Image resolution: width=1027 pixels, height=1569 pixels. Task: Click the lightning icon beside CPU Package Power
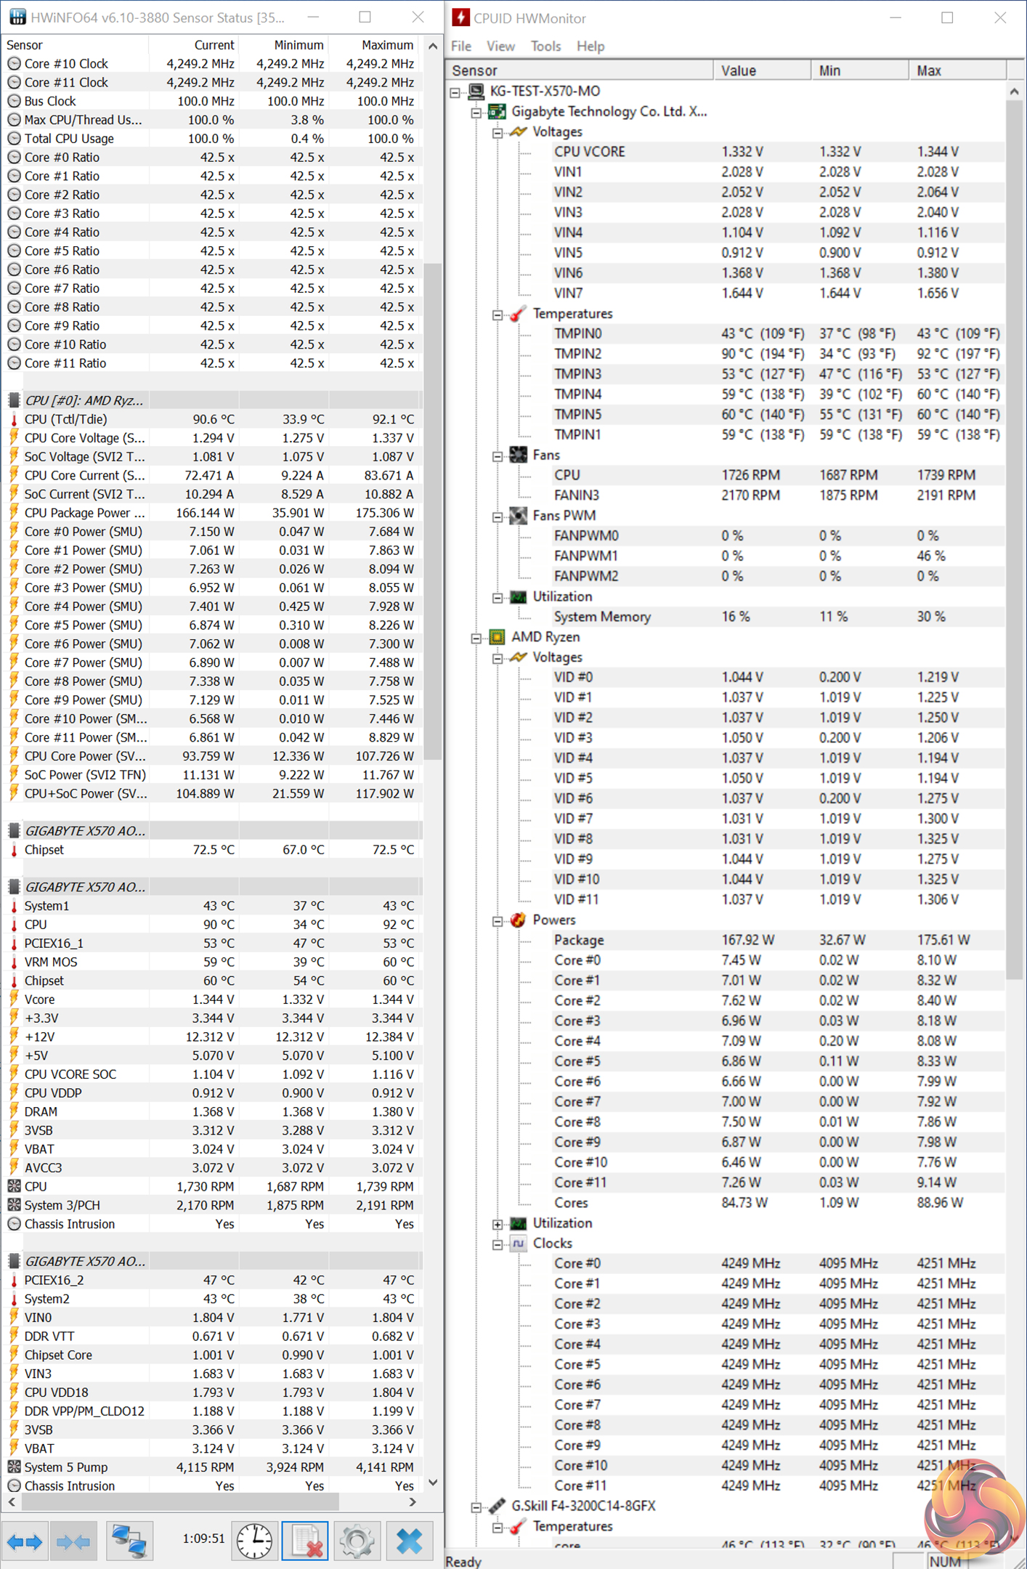(x=14, y=513)
